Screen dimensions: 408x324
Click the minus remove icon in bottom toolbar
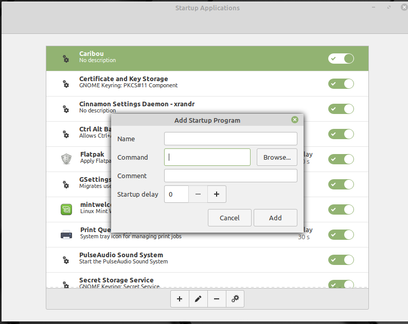[x=217, y=299]
